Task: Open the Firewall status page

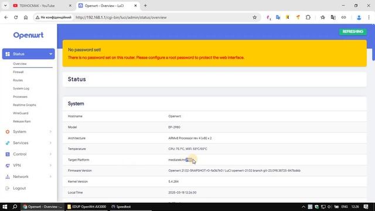Action: (x=18, y=72)
